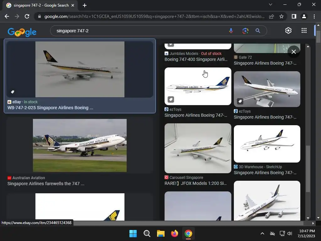This screenshot has width=321, height=241.
Task: Search by image with Google Lens
Action: point(245,31)
